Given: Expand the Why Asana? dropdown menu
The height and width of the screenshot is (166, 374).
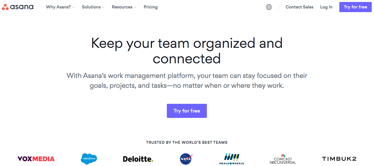Looking at the screenshot, I should tap(60, 7).
